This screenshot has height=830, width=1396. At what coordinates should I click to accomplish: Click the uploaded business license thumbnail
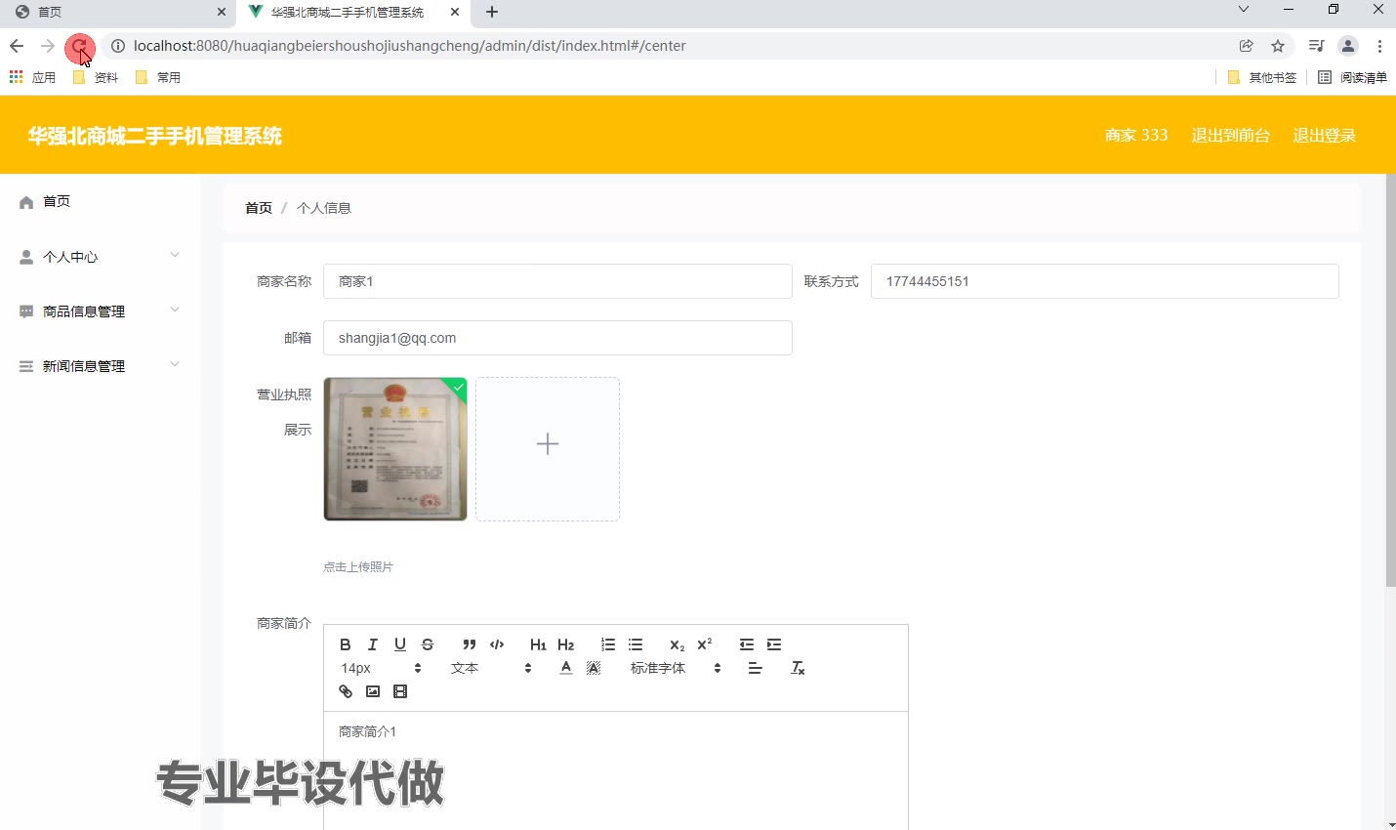[395, 449]
